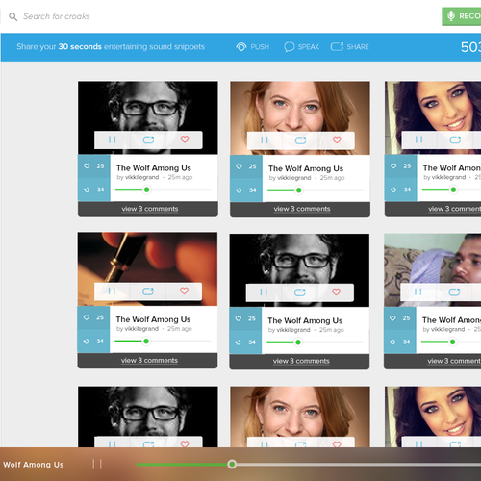
Task: Click 34 replays on fountain pen card
Action: point(93,342)
